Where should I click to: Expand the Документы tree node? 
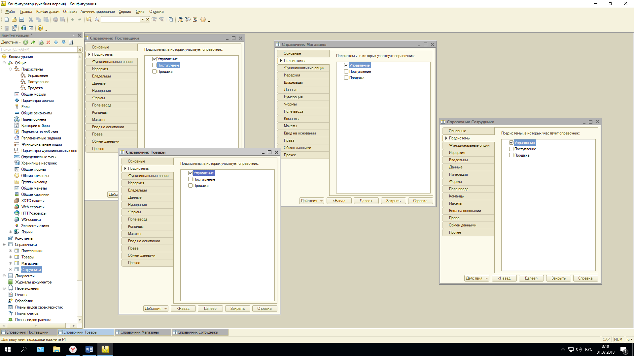click(4, 276)
